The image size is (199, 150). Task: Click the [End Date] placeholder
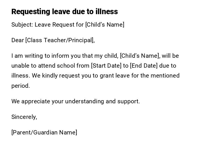[x=144, y=66]
